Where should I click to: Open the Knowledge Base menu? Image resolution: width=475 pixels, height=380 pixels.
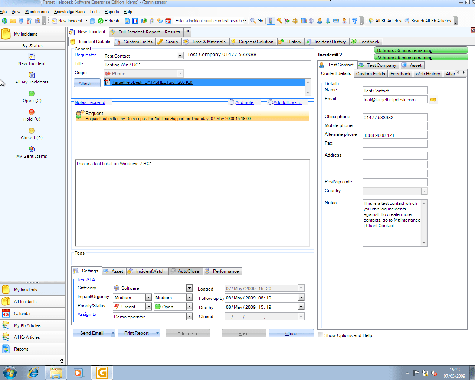click(69, 12)
